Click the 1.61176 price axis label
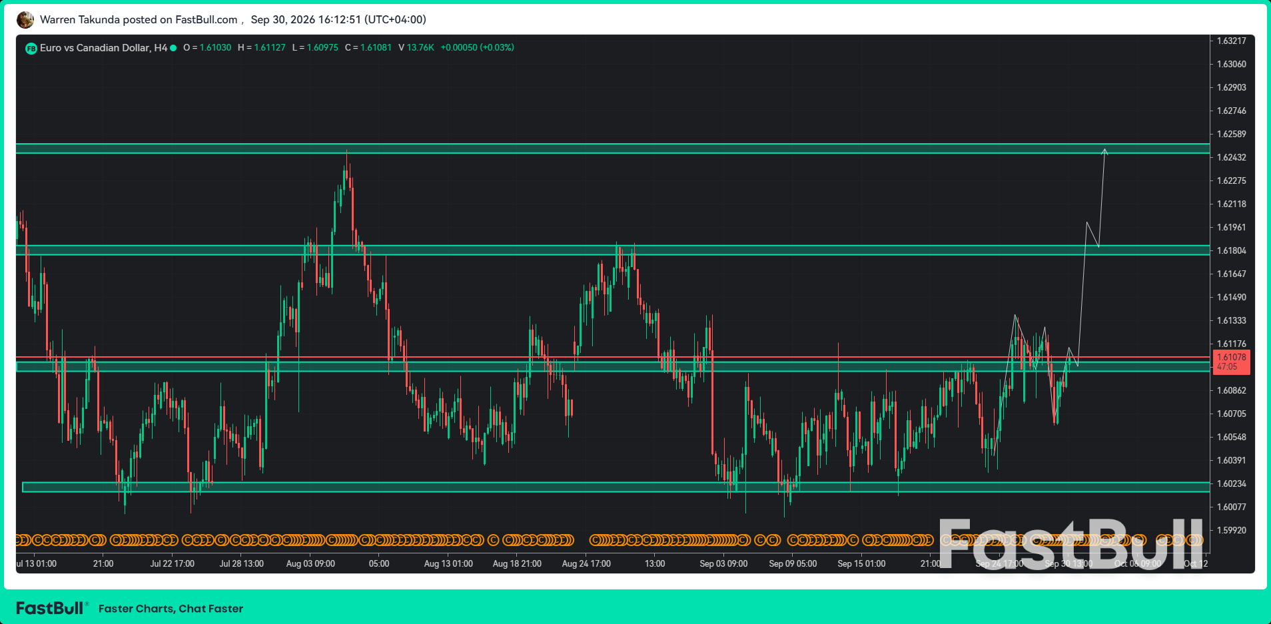Screen dimensions: 1271x624 (x=1231, y=344)
